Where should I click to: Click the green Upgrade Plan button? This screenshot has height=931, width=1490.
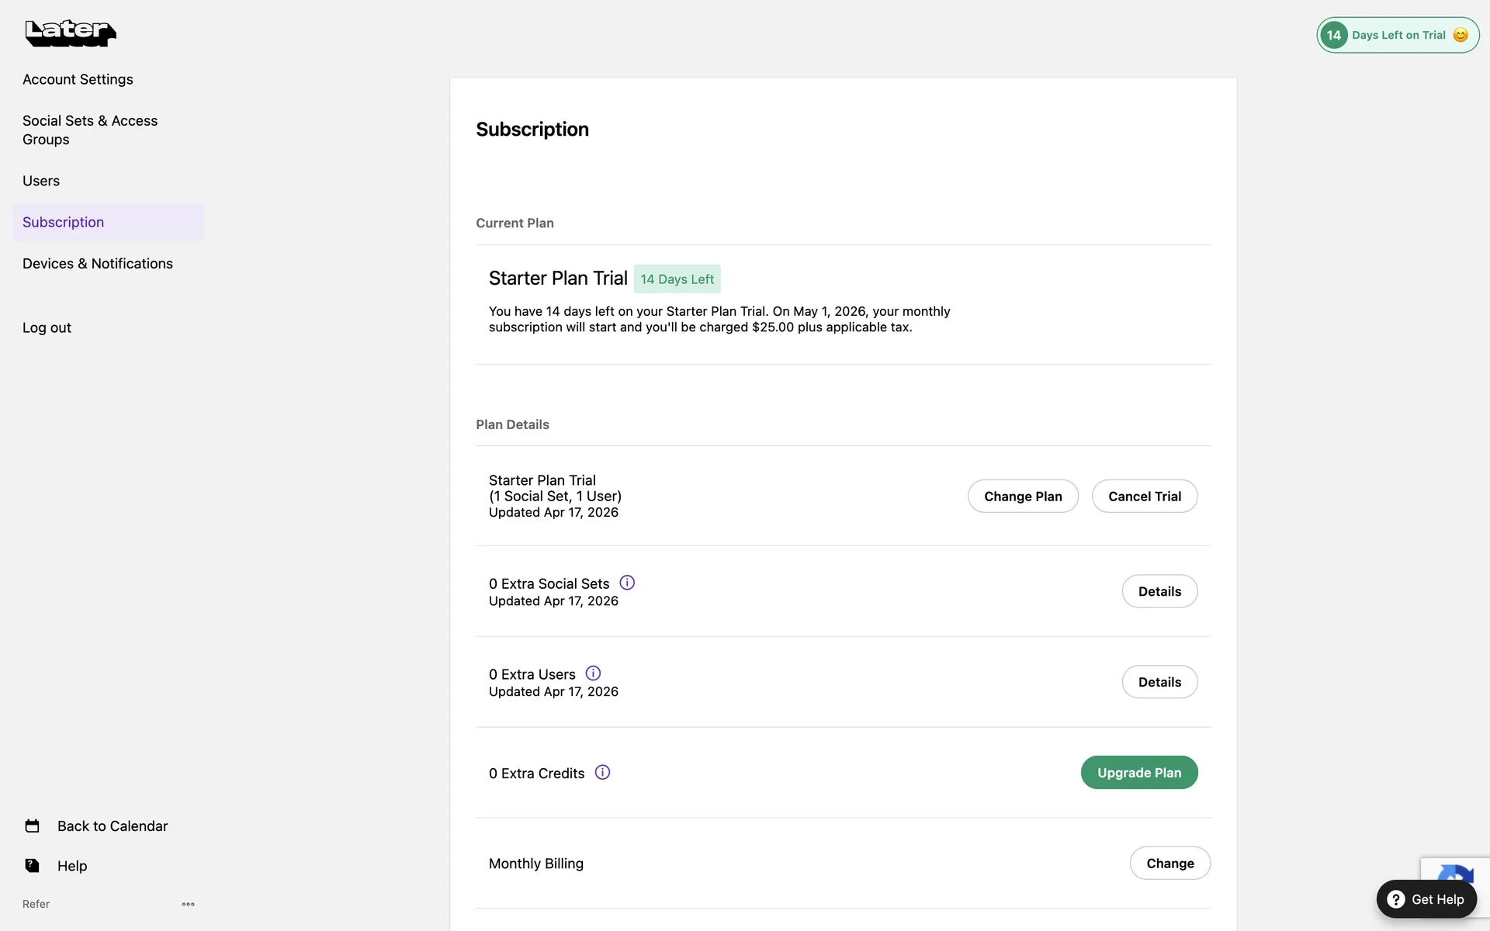(x=1139, y=773)
